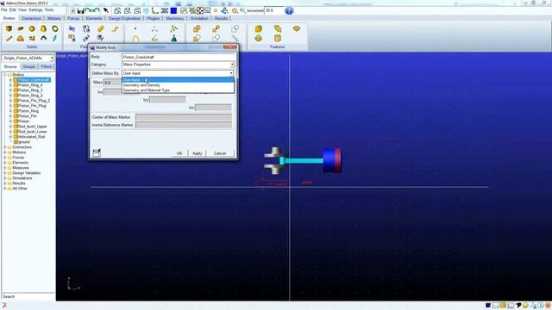Click the Search box in browser
552x310 pixels.
[28, 296]
